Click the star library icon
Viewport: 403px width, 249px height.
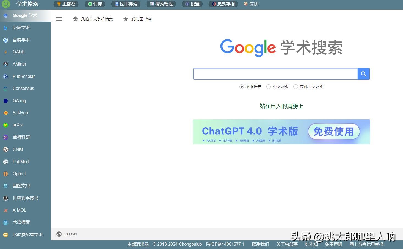click(x=126, y=19)
